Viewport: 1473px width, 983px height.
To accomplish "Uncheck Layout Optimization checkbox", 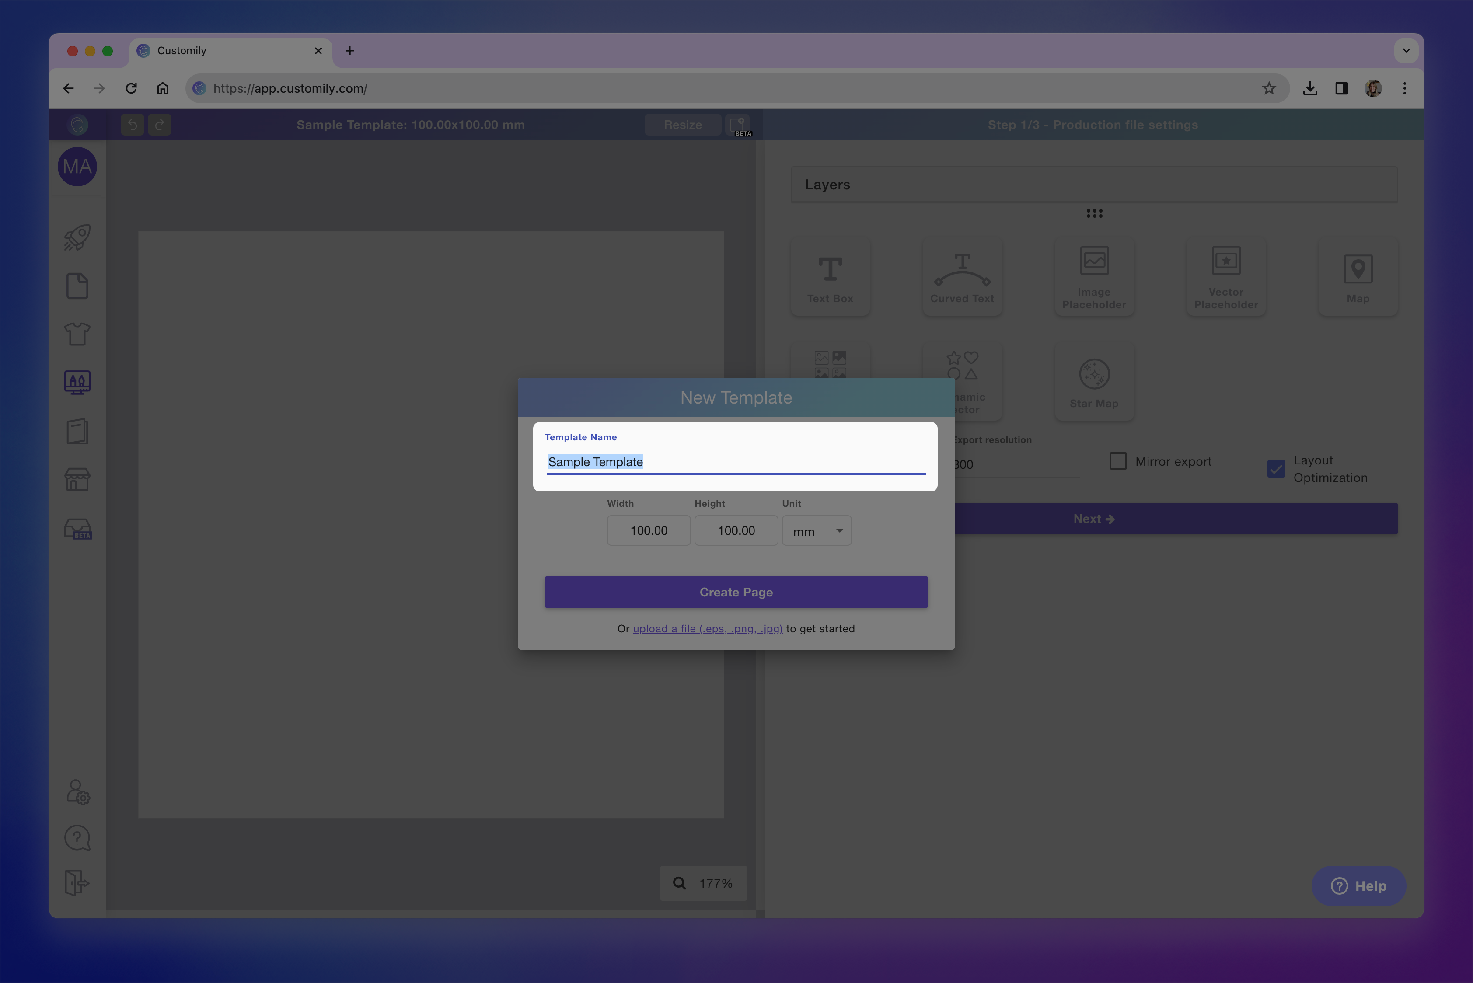I will 1275,469.
